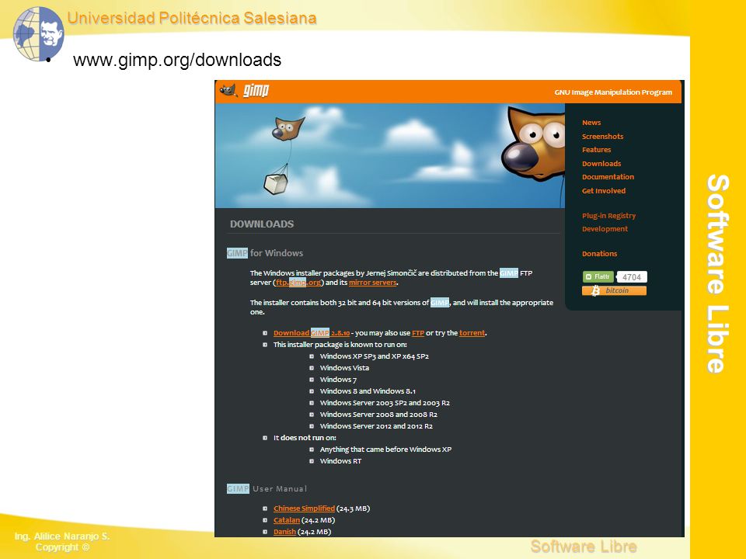This screenshot has height=559, width=746.
Task: Open the Features menu link
Action: pyautogui.click(x=596, y=150)
